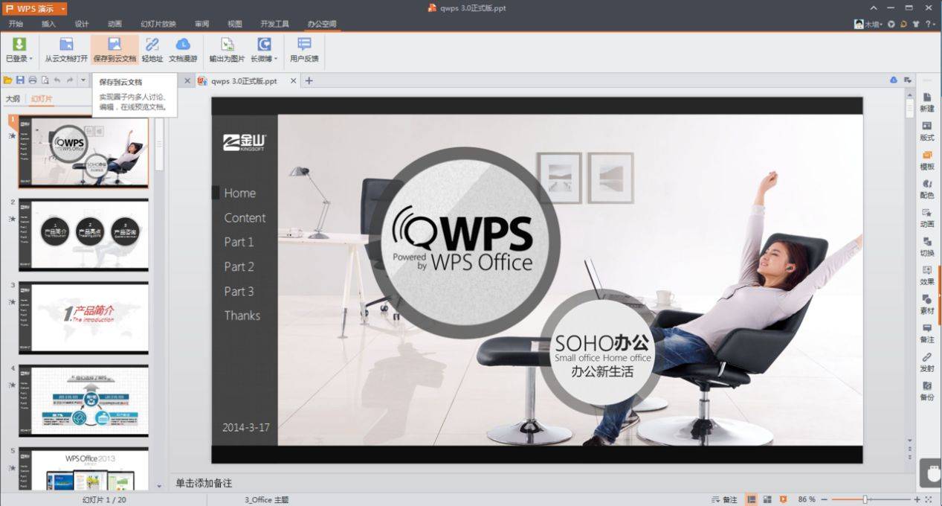Switch to normal view in status bar
The width and height of the screenshot is (942, 506).
pos(752,499)
